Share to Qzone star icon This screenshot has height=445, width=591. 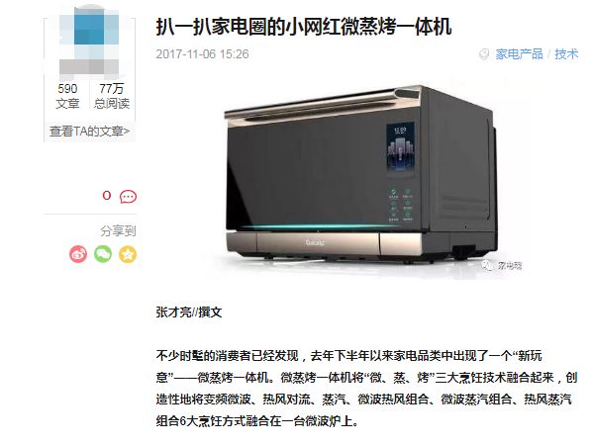(128, 254)
